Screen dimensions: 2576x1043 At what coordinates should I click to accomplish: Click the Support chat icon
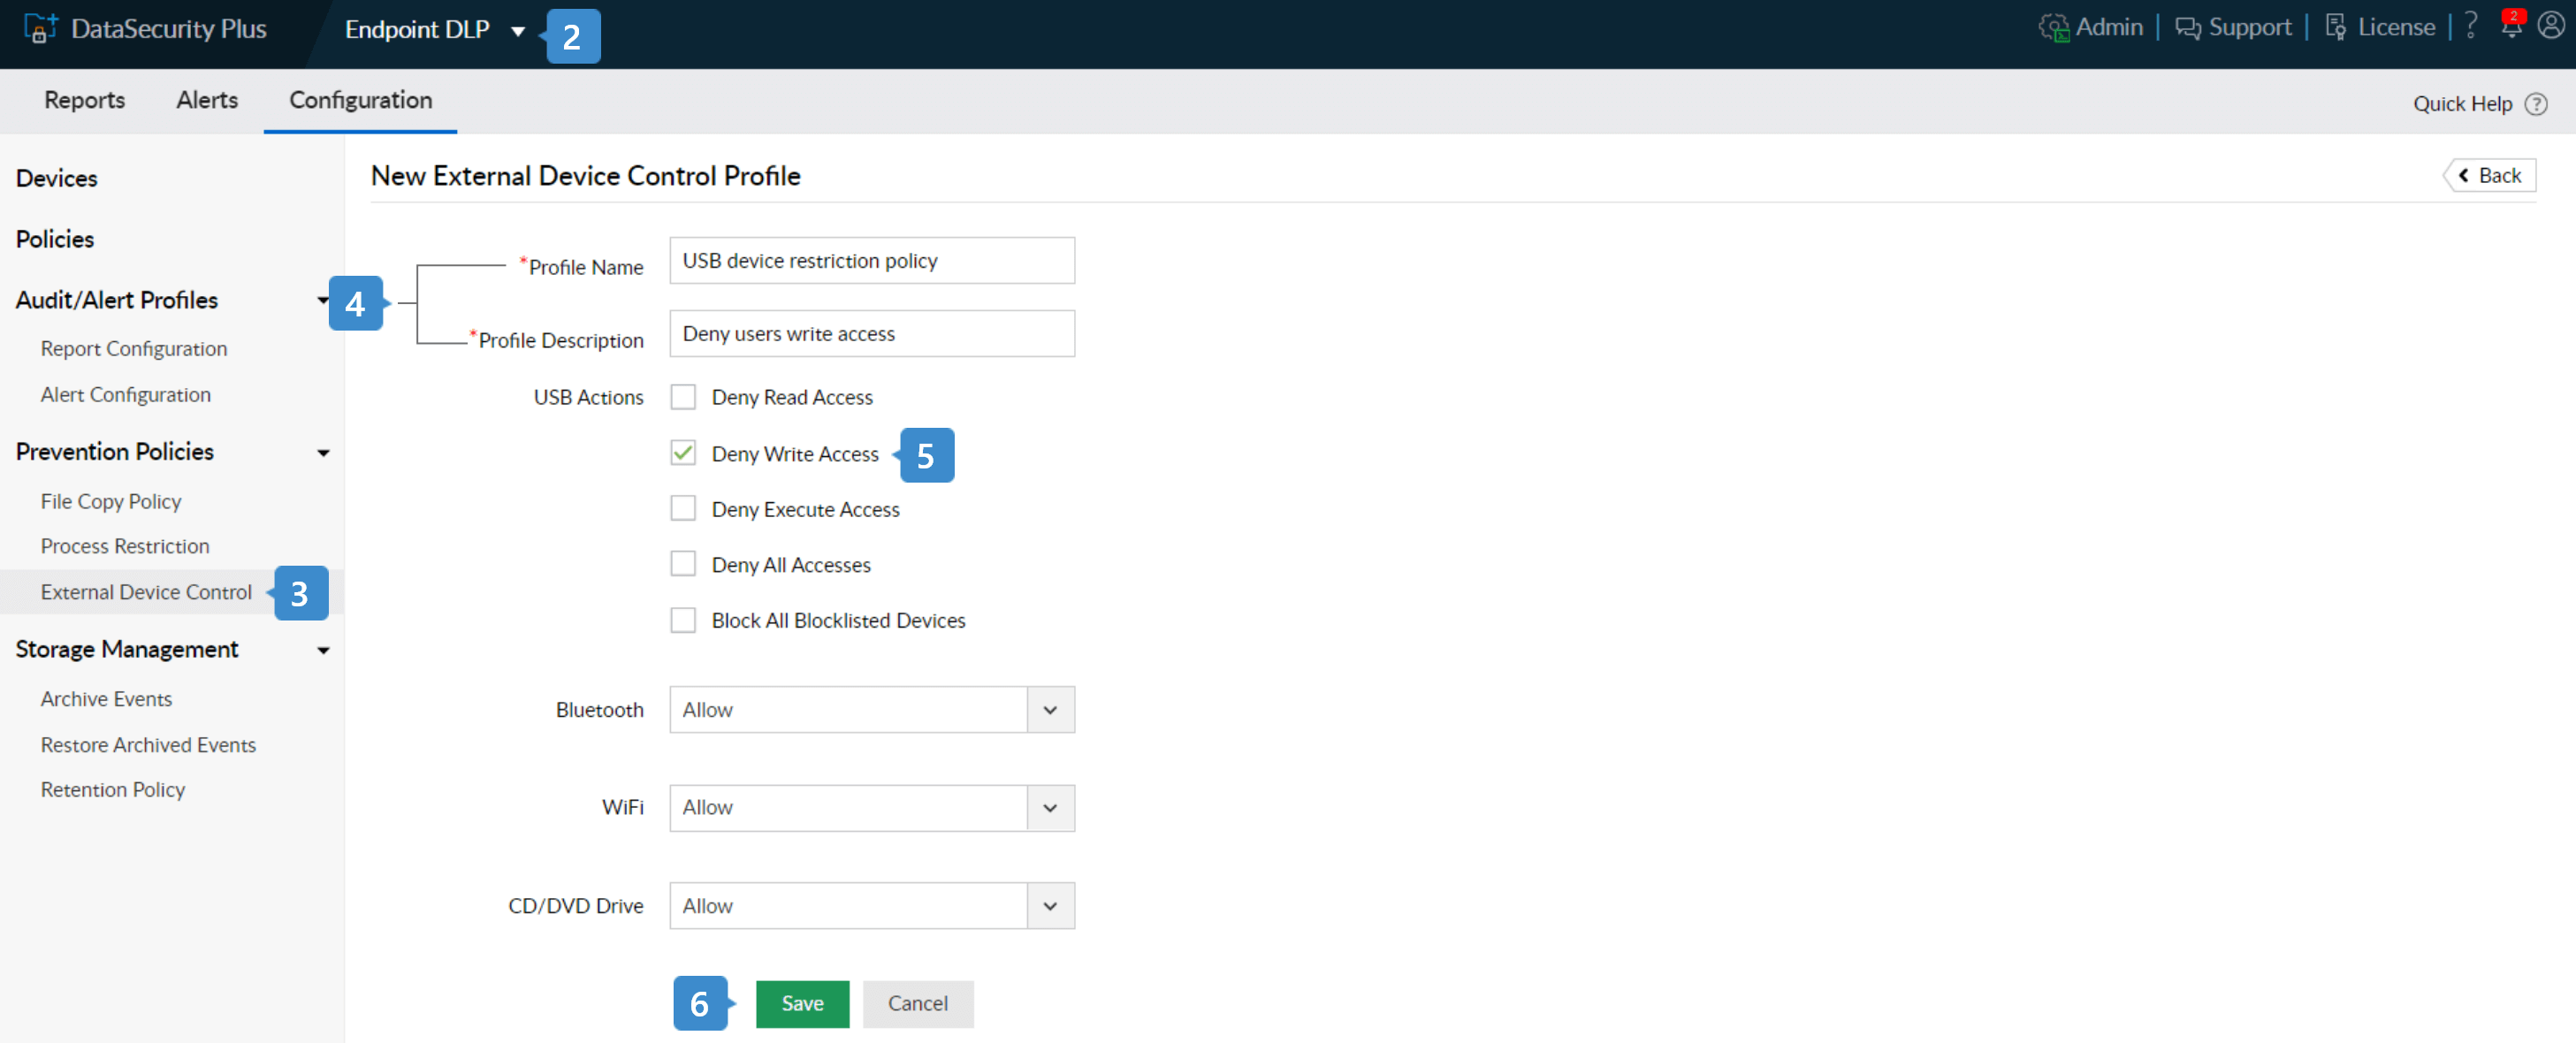click(x=2188, y=28)
